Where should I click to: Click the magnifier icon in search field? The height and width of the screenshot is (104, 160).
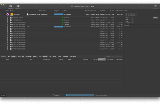(106, 57)
